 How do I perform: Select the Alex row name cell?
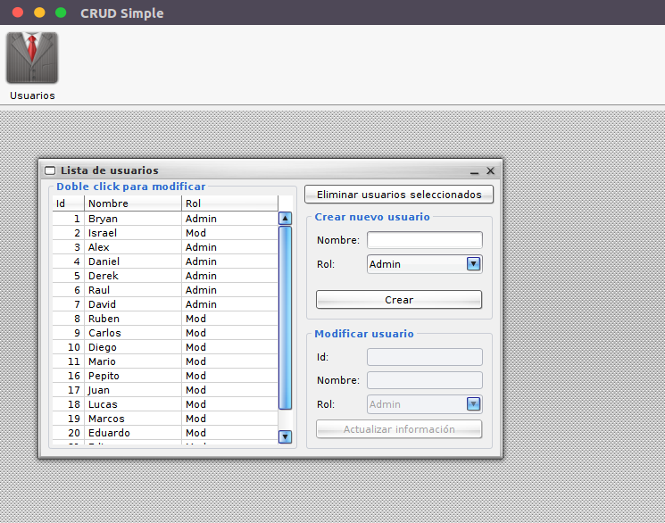133,247
